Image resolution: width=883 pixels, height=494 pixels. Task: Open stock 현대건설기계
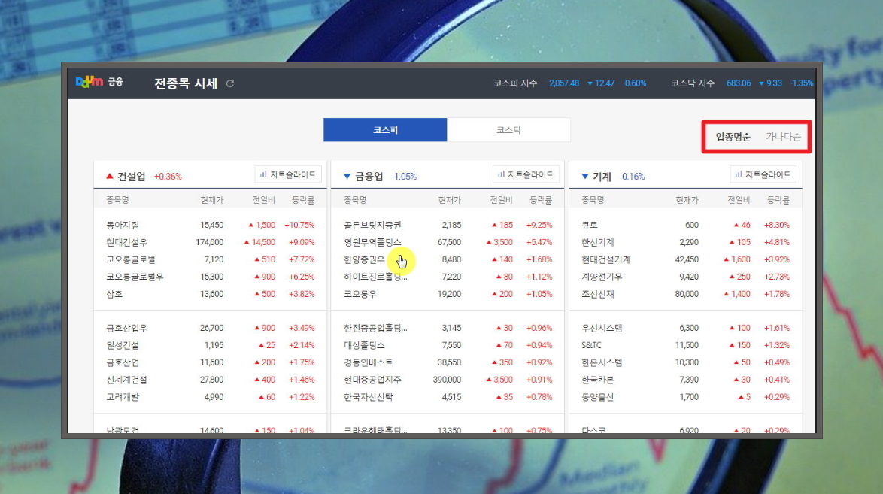tap(606, 259)
